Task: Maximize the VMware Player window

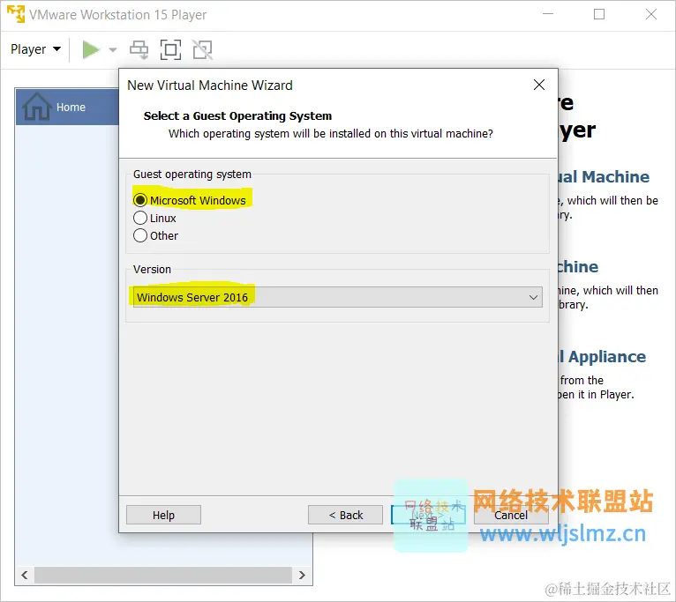Action: 599,14
